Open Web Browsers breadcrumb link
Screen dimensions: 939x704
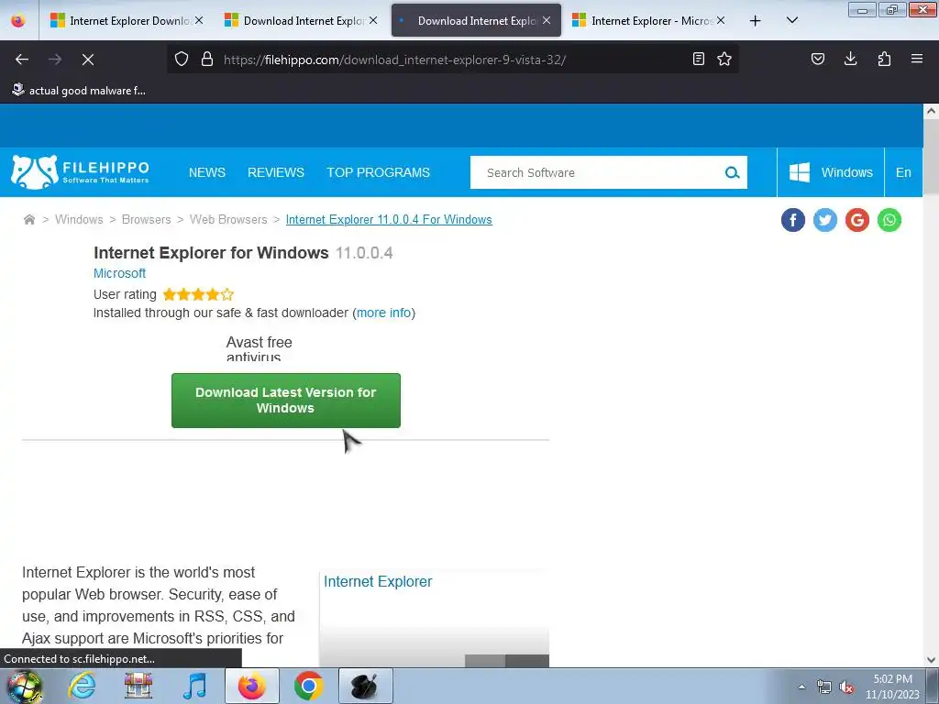(x=228, y=220)
